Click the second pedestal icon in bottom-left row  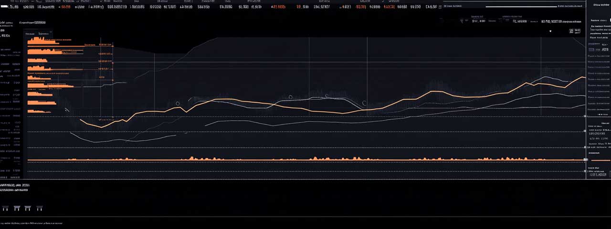tap(17, 208)
